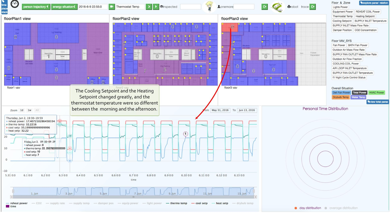Toggle the cool setp legend series
The height and width of the screenshot is (214, 390).
point(199,203)
